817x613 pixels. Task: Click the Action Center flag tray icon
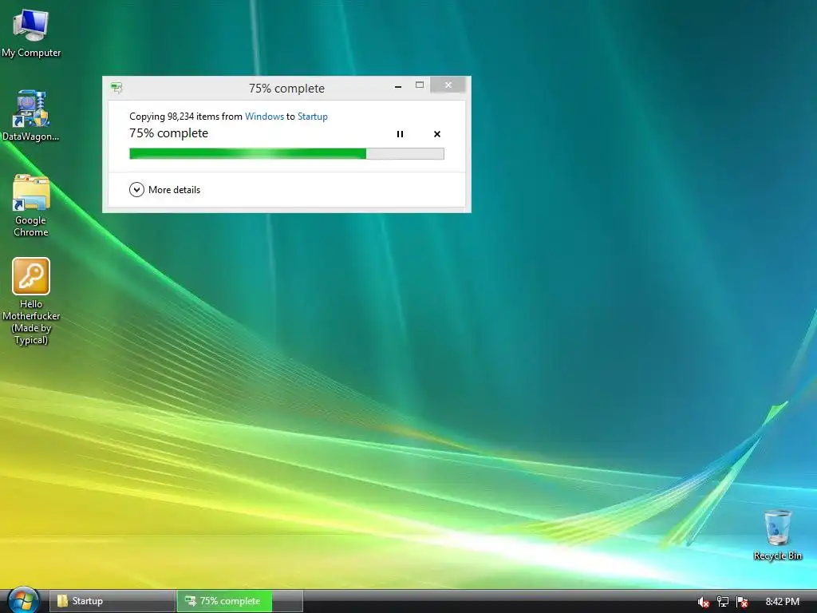coord(742,602)
